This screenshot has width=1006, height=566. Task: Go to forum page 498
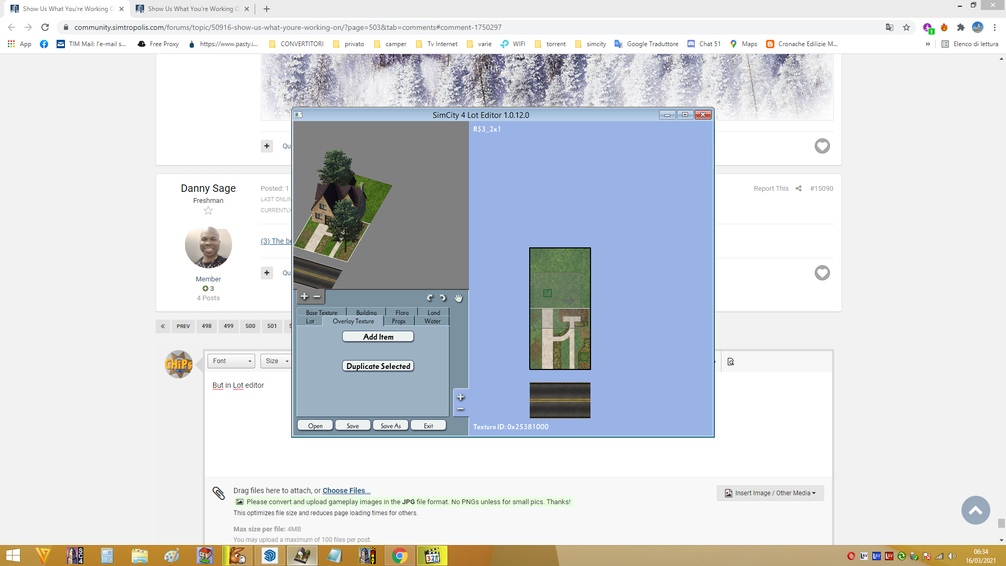pyautogui.click(x=206, y=326)
